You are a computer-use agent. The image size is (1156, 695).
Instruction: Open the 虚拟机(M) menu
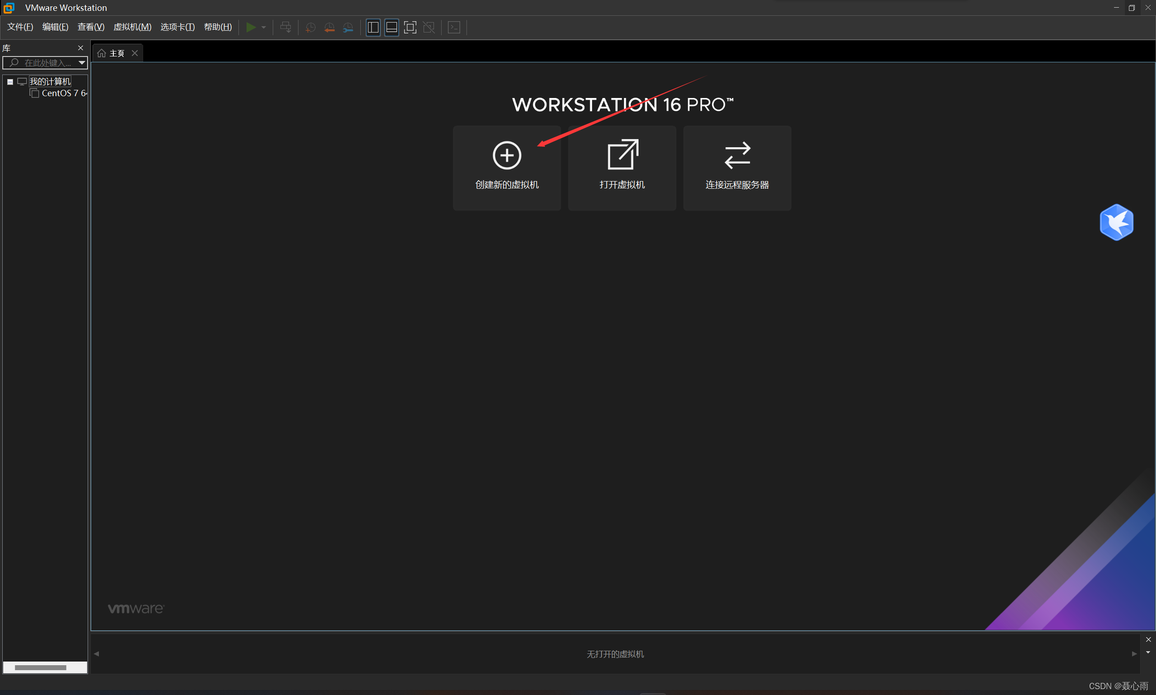(132, 27)
